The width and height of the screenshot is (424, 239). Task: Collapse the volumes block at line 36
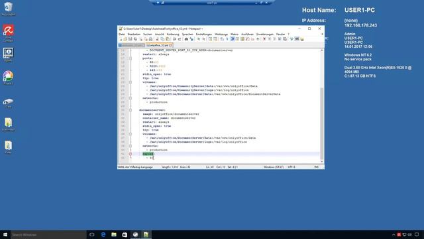131,134
